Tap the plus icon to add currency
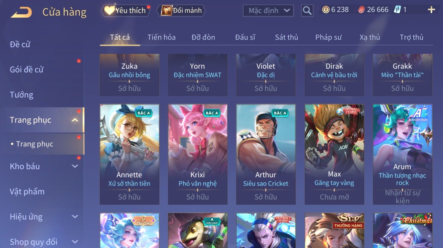The width and height of the screenshot is (443, 248). (431, 10)
